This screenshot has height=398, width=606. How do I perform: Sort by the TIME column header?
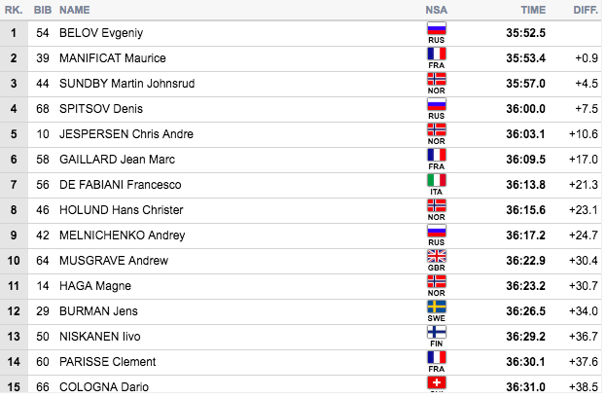pos(533,10)
